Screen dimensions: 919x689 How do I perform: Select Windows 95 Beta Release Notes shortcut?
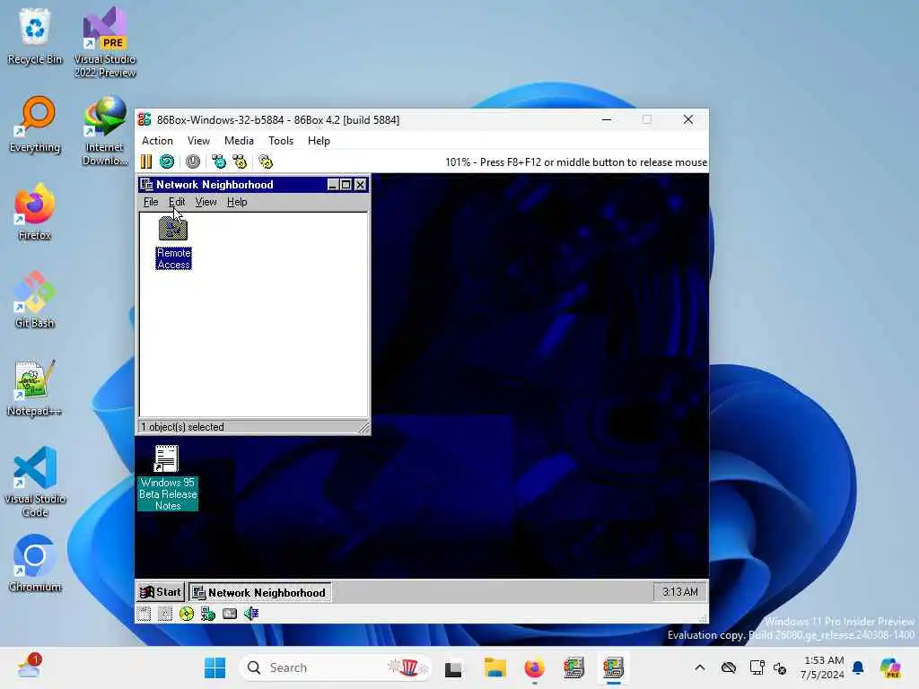168,478
